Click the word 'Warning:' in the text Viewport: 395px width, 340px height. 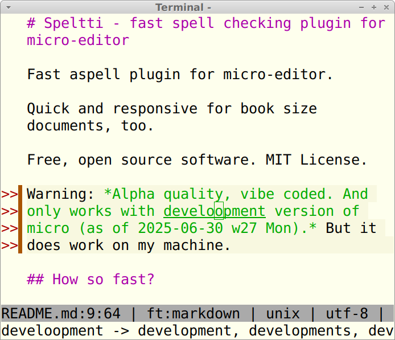coord(61,194)
